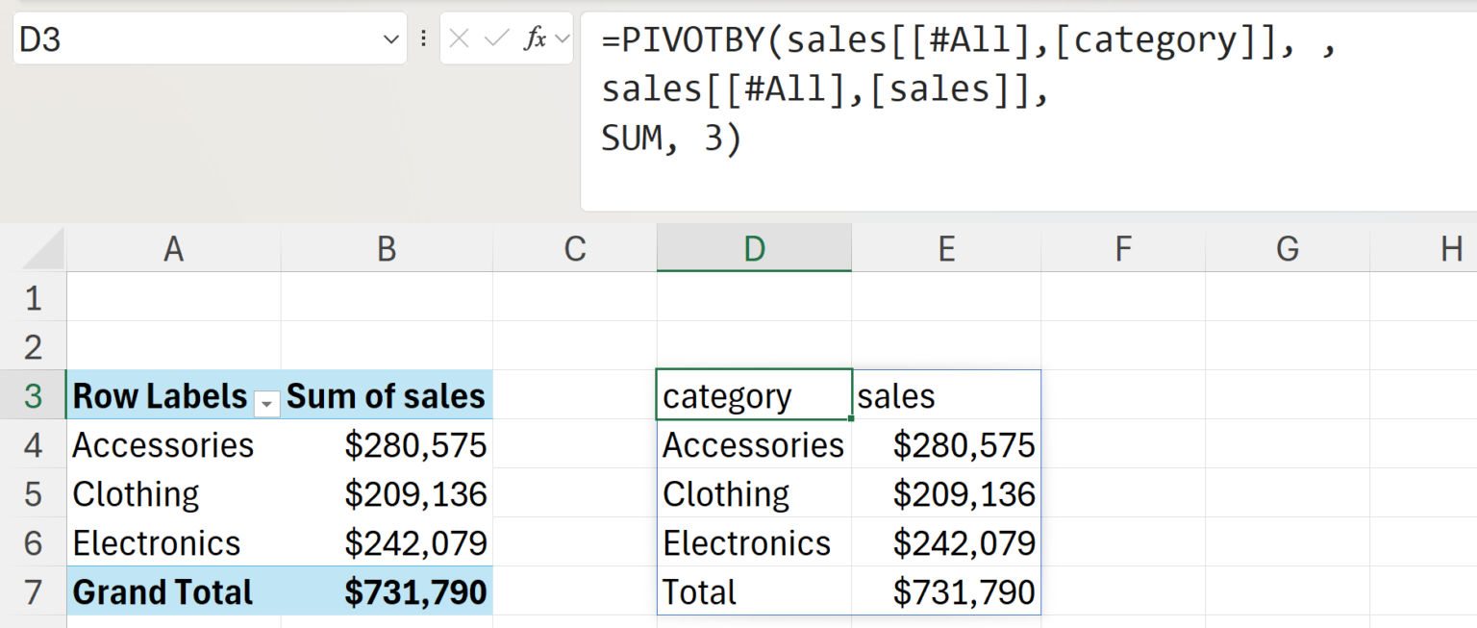Open Insert Function via fx icon
Viewport: 1477px width, 628px height.
535,39
